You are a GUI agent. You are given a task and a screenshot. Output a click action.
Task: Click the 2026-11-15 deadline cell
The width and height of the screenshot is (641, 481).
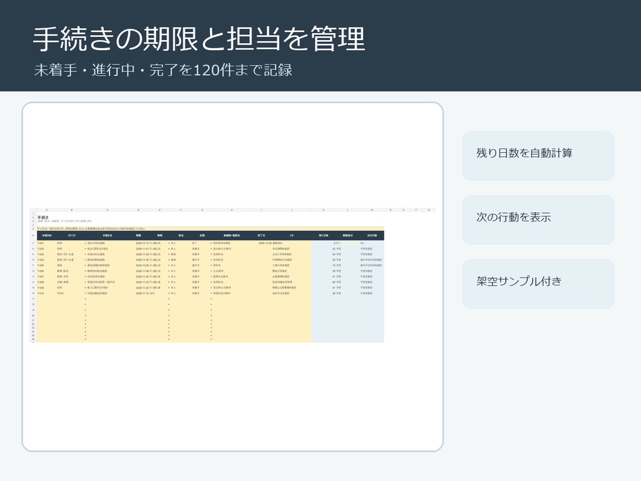tap(142, 293)
